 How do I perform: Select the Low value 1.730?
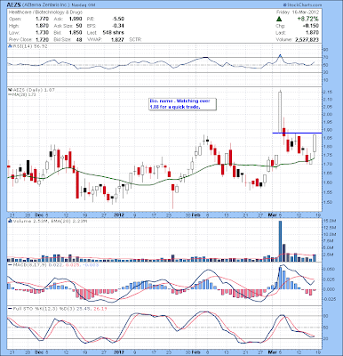point(43,32)
